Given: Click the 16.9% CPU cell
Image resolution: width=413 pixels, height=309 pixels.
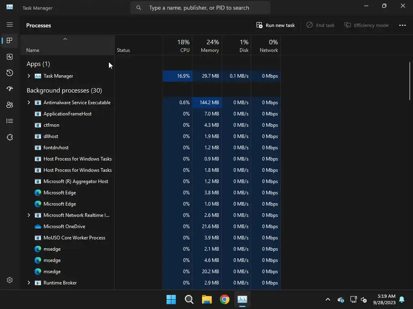Looking at the screenshot, I should [x=177, y=76].
